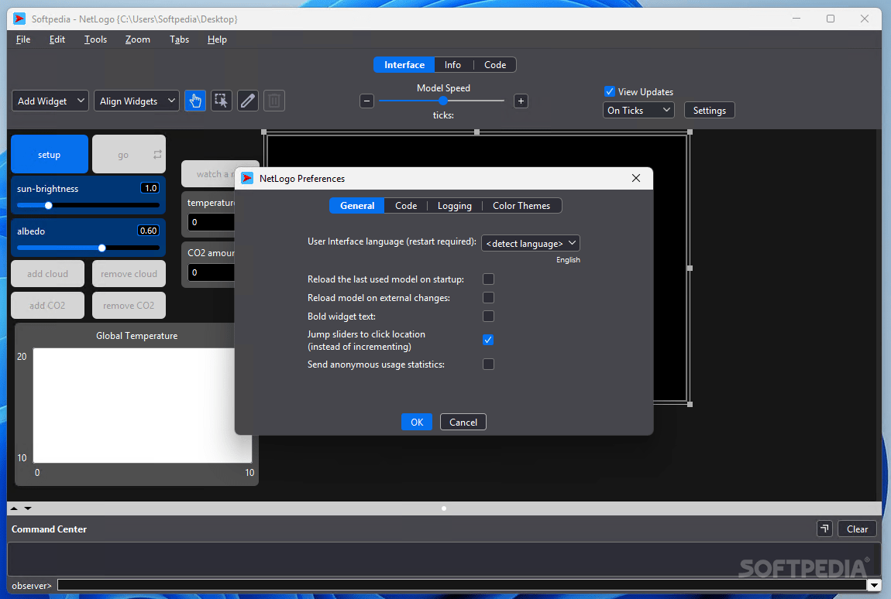
Task: Open the Color Themes tab
Action: click(x=521, y=206)
